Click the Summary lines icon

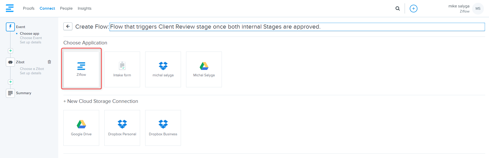tap(10, 93)
